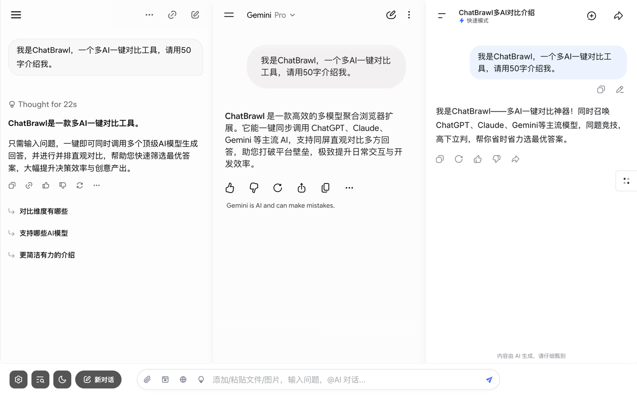Attach a file using the paperclip icon

coord(147,380)
